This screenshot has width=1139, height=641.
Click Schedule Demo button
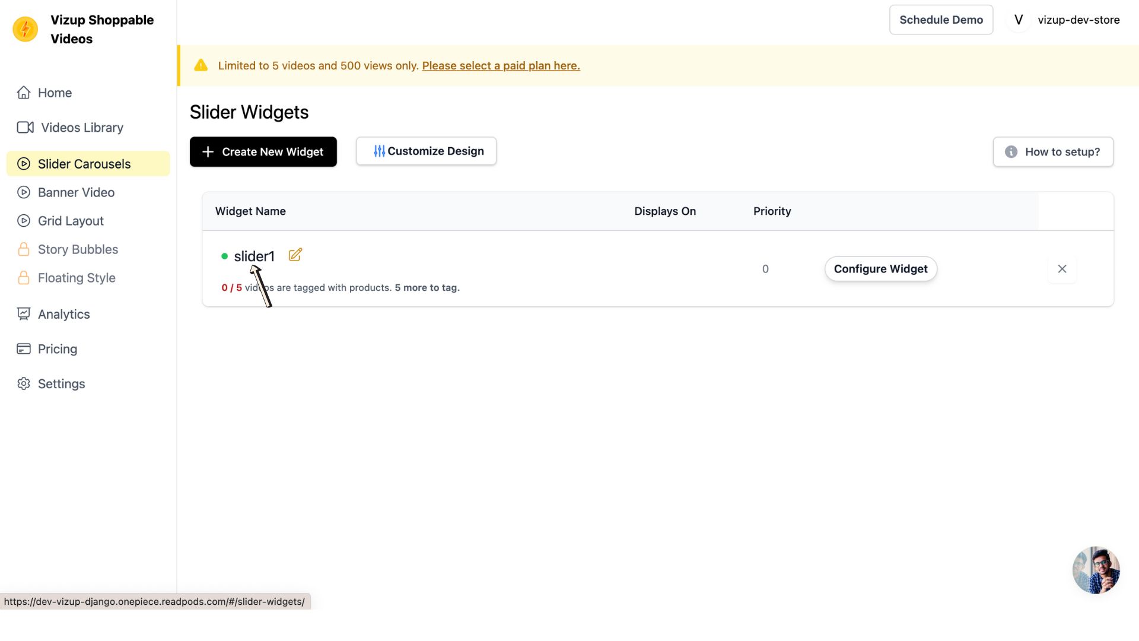pyautogui.click(x=941, y=20)
